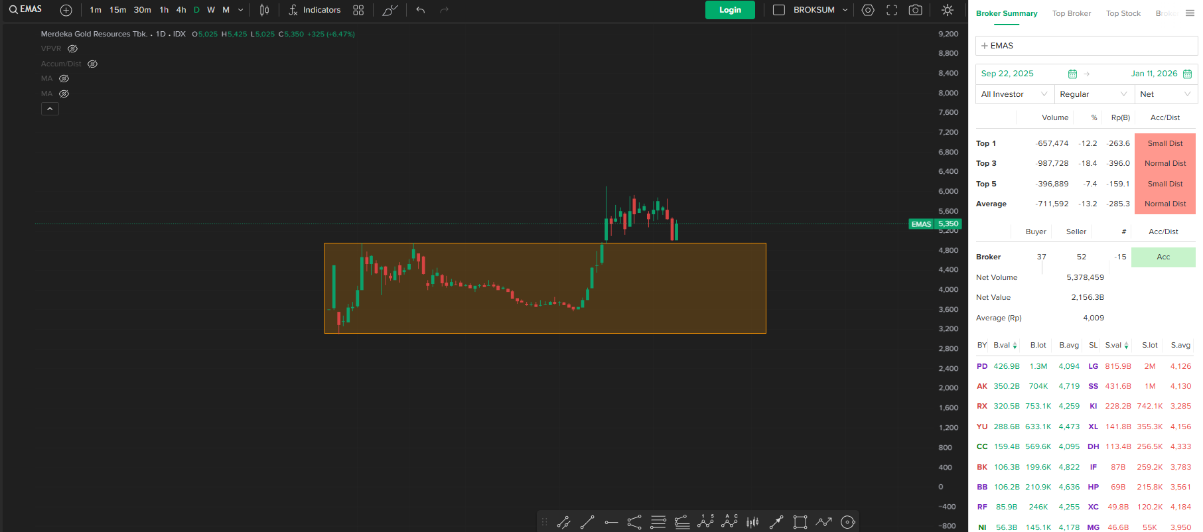1203x532 pixels.
Task: Open the All Investor dropdown
Action: pos(1015,94)
